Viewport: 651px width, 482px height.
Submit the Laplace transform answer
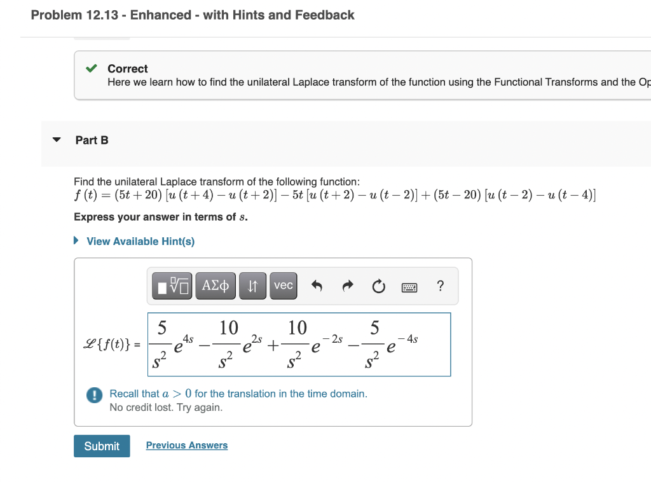pos(102,446)
